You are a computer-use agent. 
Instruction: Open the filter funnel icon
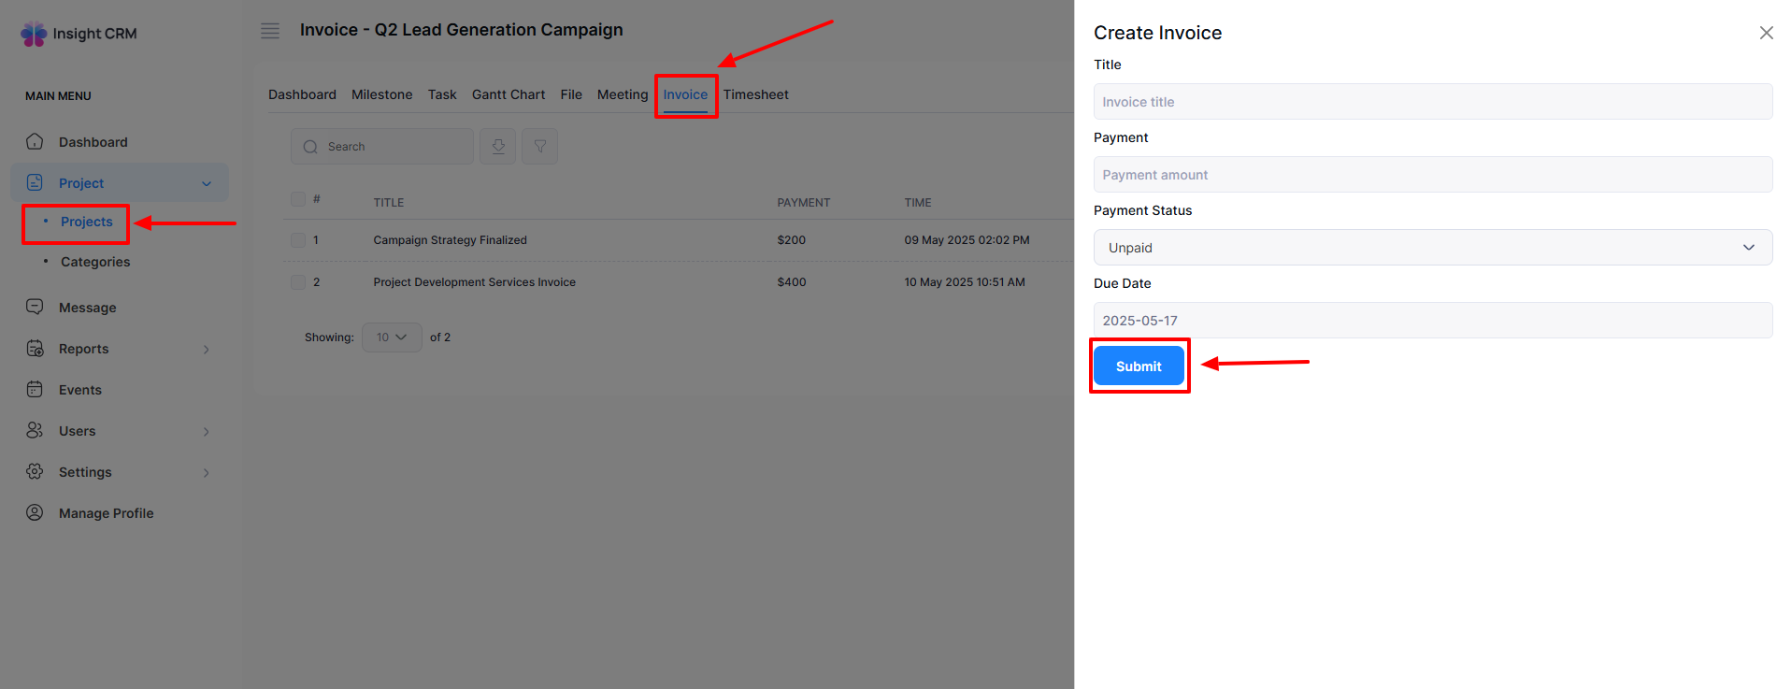[x=539, y=147]
